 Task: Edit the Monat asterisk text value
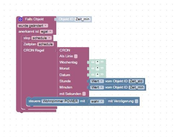click(97, 68)
